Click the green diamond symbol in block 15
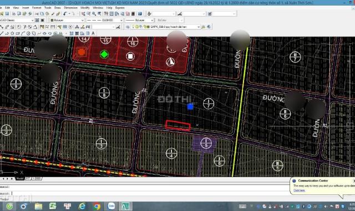The height and width of the screenshot is (211, 355). (x=104, y=54)
